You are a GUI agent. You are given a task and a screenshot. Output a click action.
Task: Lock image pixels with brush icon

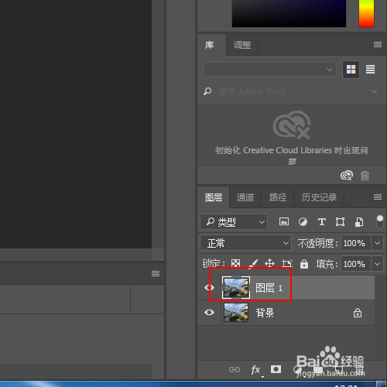click(253, 263)
